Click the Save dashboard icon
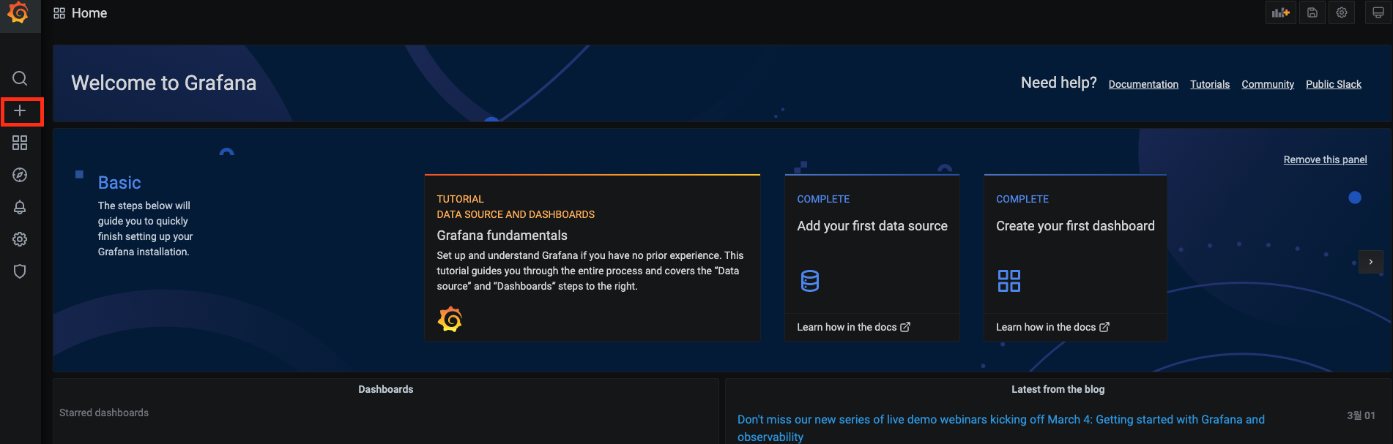Viewport: 1393px width, 444px height. click(1312, 12)
